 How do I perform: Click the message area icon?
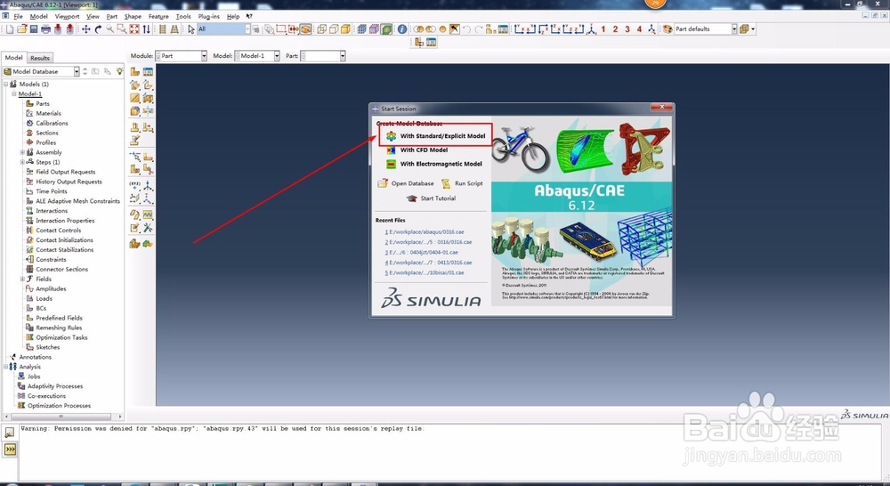10,433
